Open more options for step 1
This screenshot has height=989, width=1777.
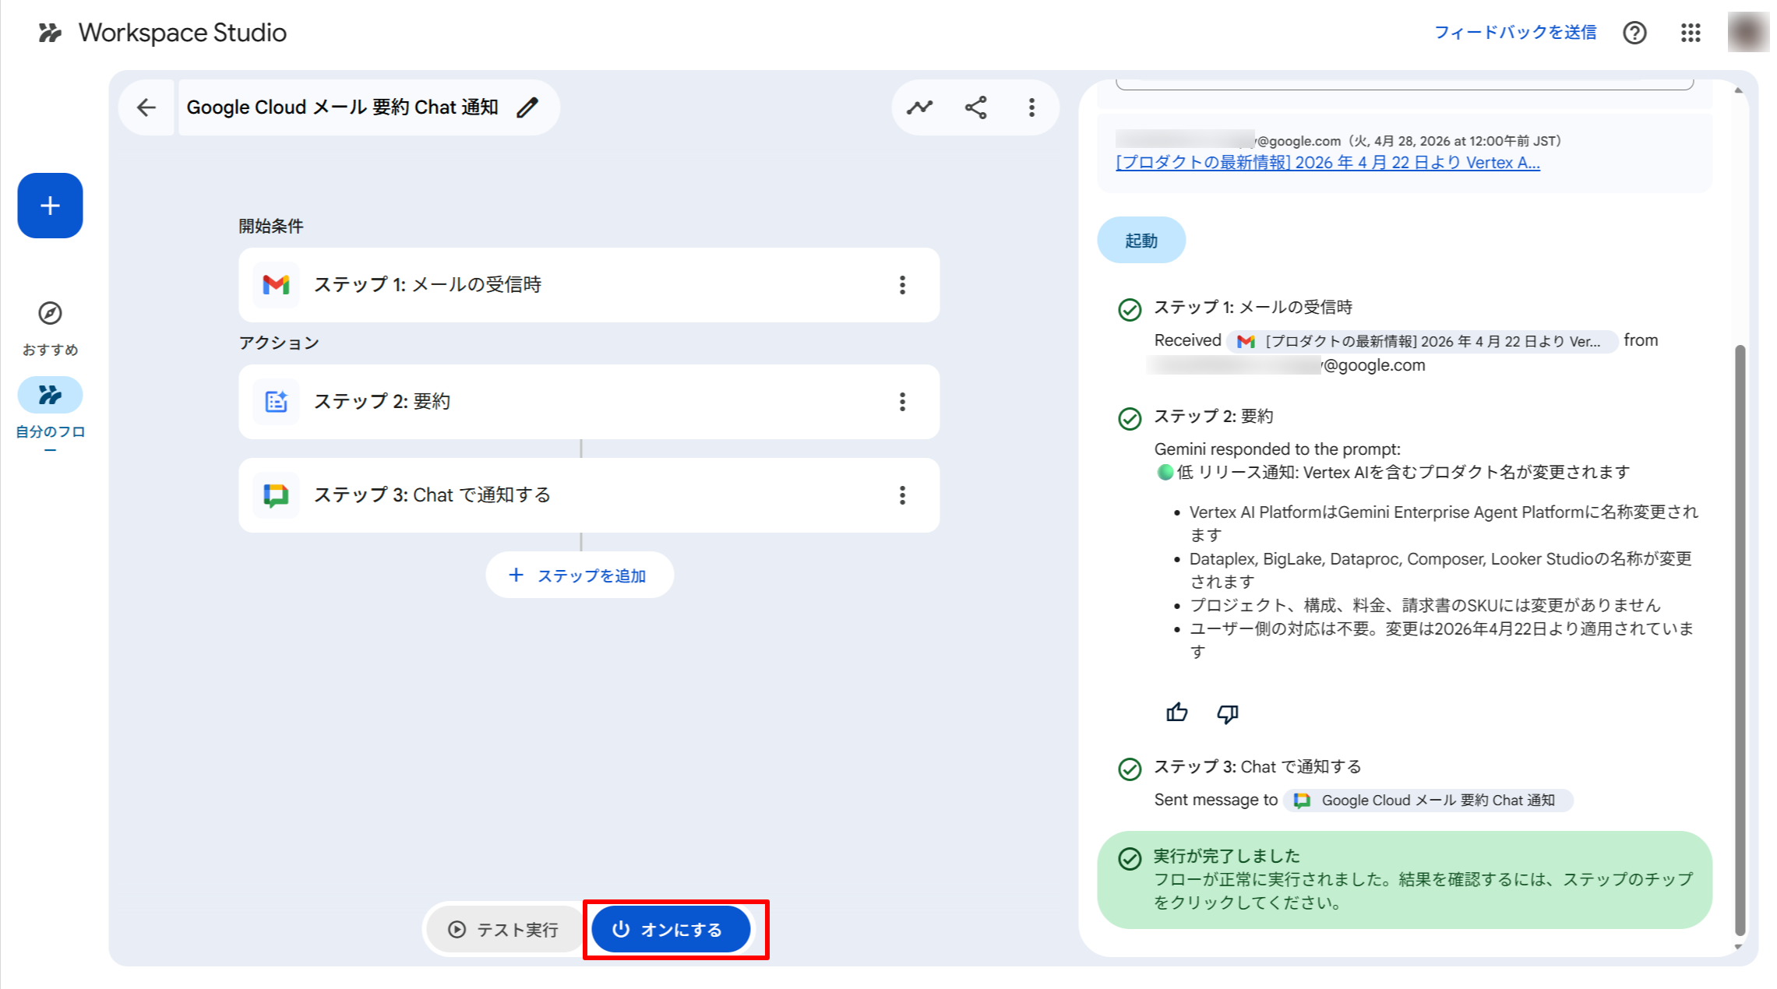[x=902, y=285]
